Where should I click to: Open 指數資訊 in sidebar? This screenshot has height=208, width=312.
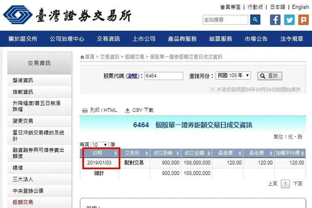(x=39, y=92)
